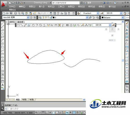
Task: Toggle Polar tracking in status bar
Action: (50, 113)
